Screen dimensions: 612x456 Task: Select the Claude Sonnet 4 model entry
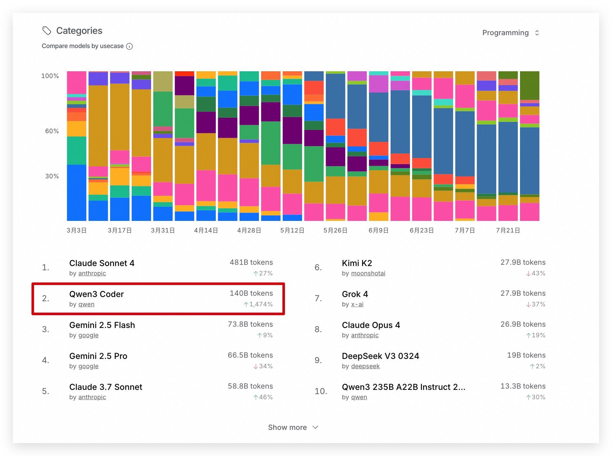click(158, 267)
